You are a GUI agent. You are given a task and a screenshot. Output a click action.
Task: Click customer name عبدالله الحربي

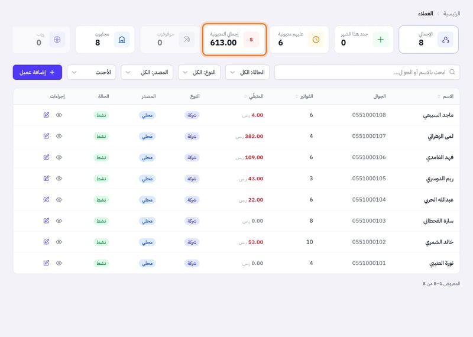coord(439,200)
